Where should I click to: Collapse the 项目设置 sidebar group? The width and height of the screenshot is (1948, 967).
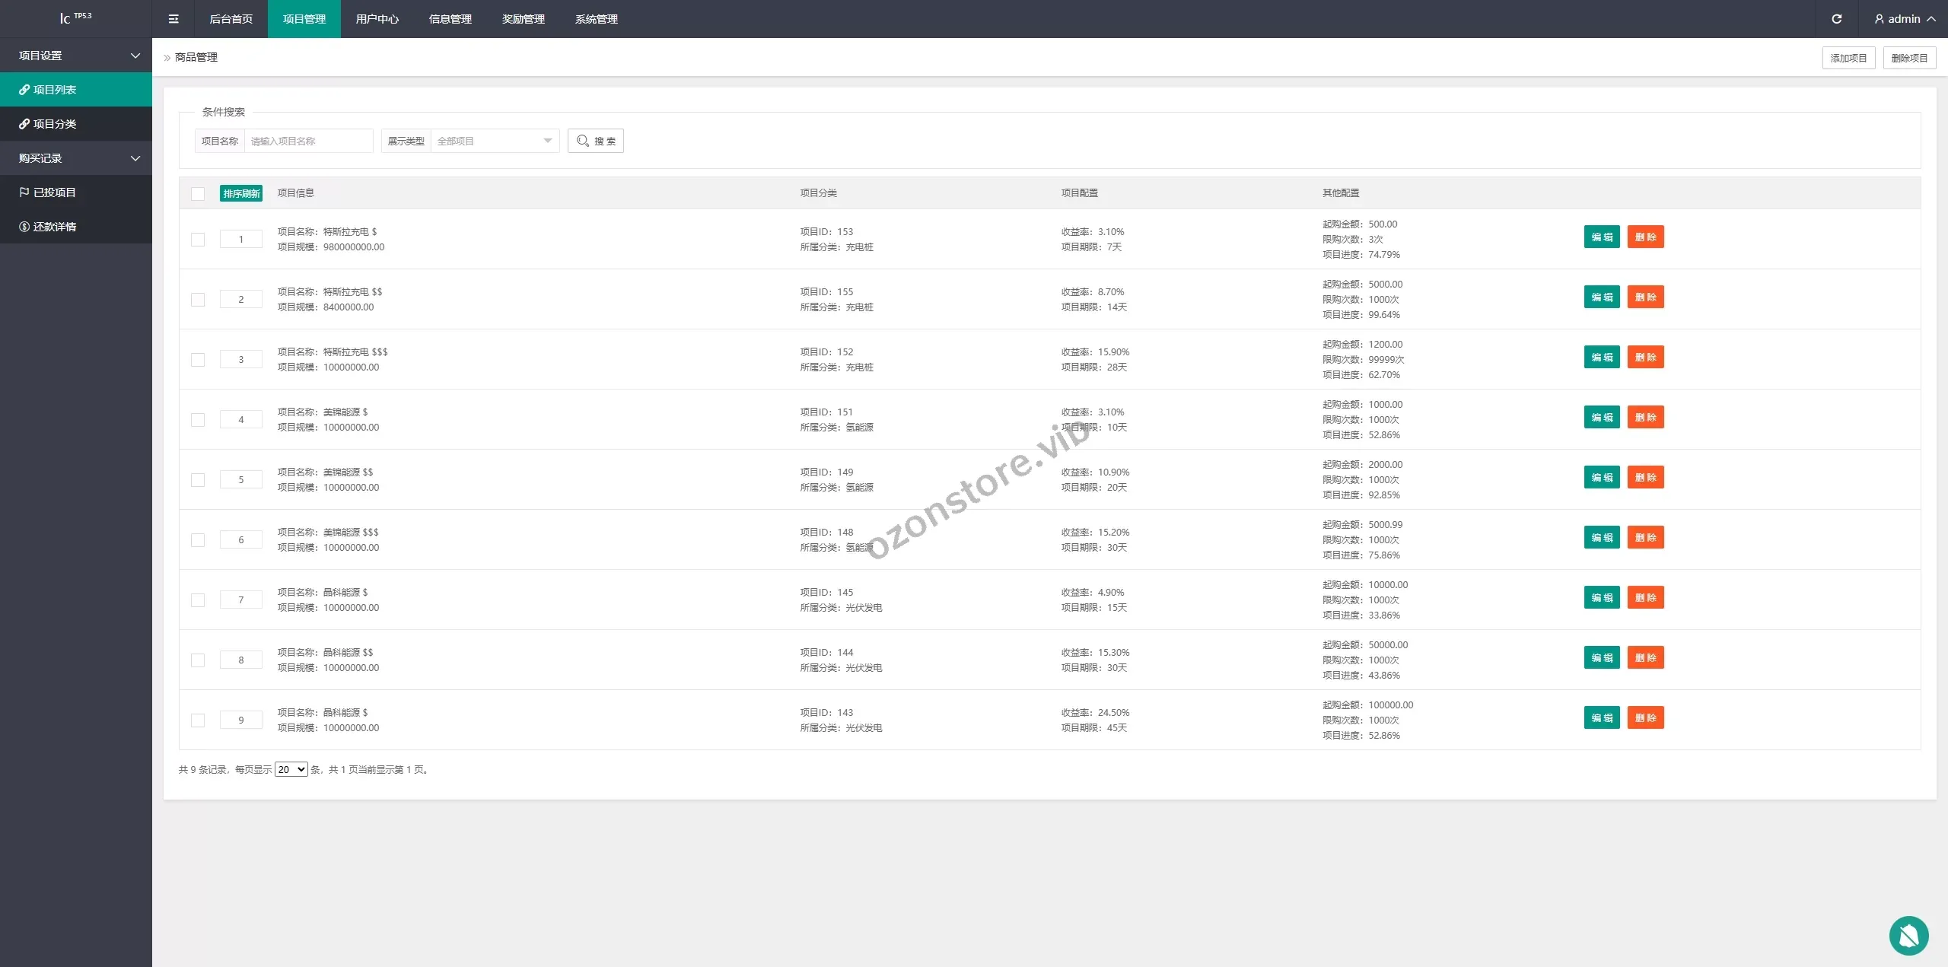tap(76, 56)
